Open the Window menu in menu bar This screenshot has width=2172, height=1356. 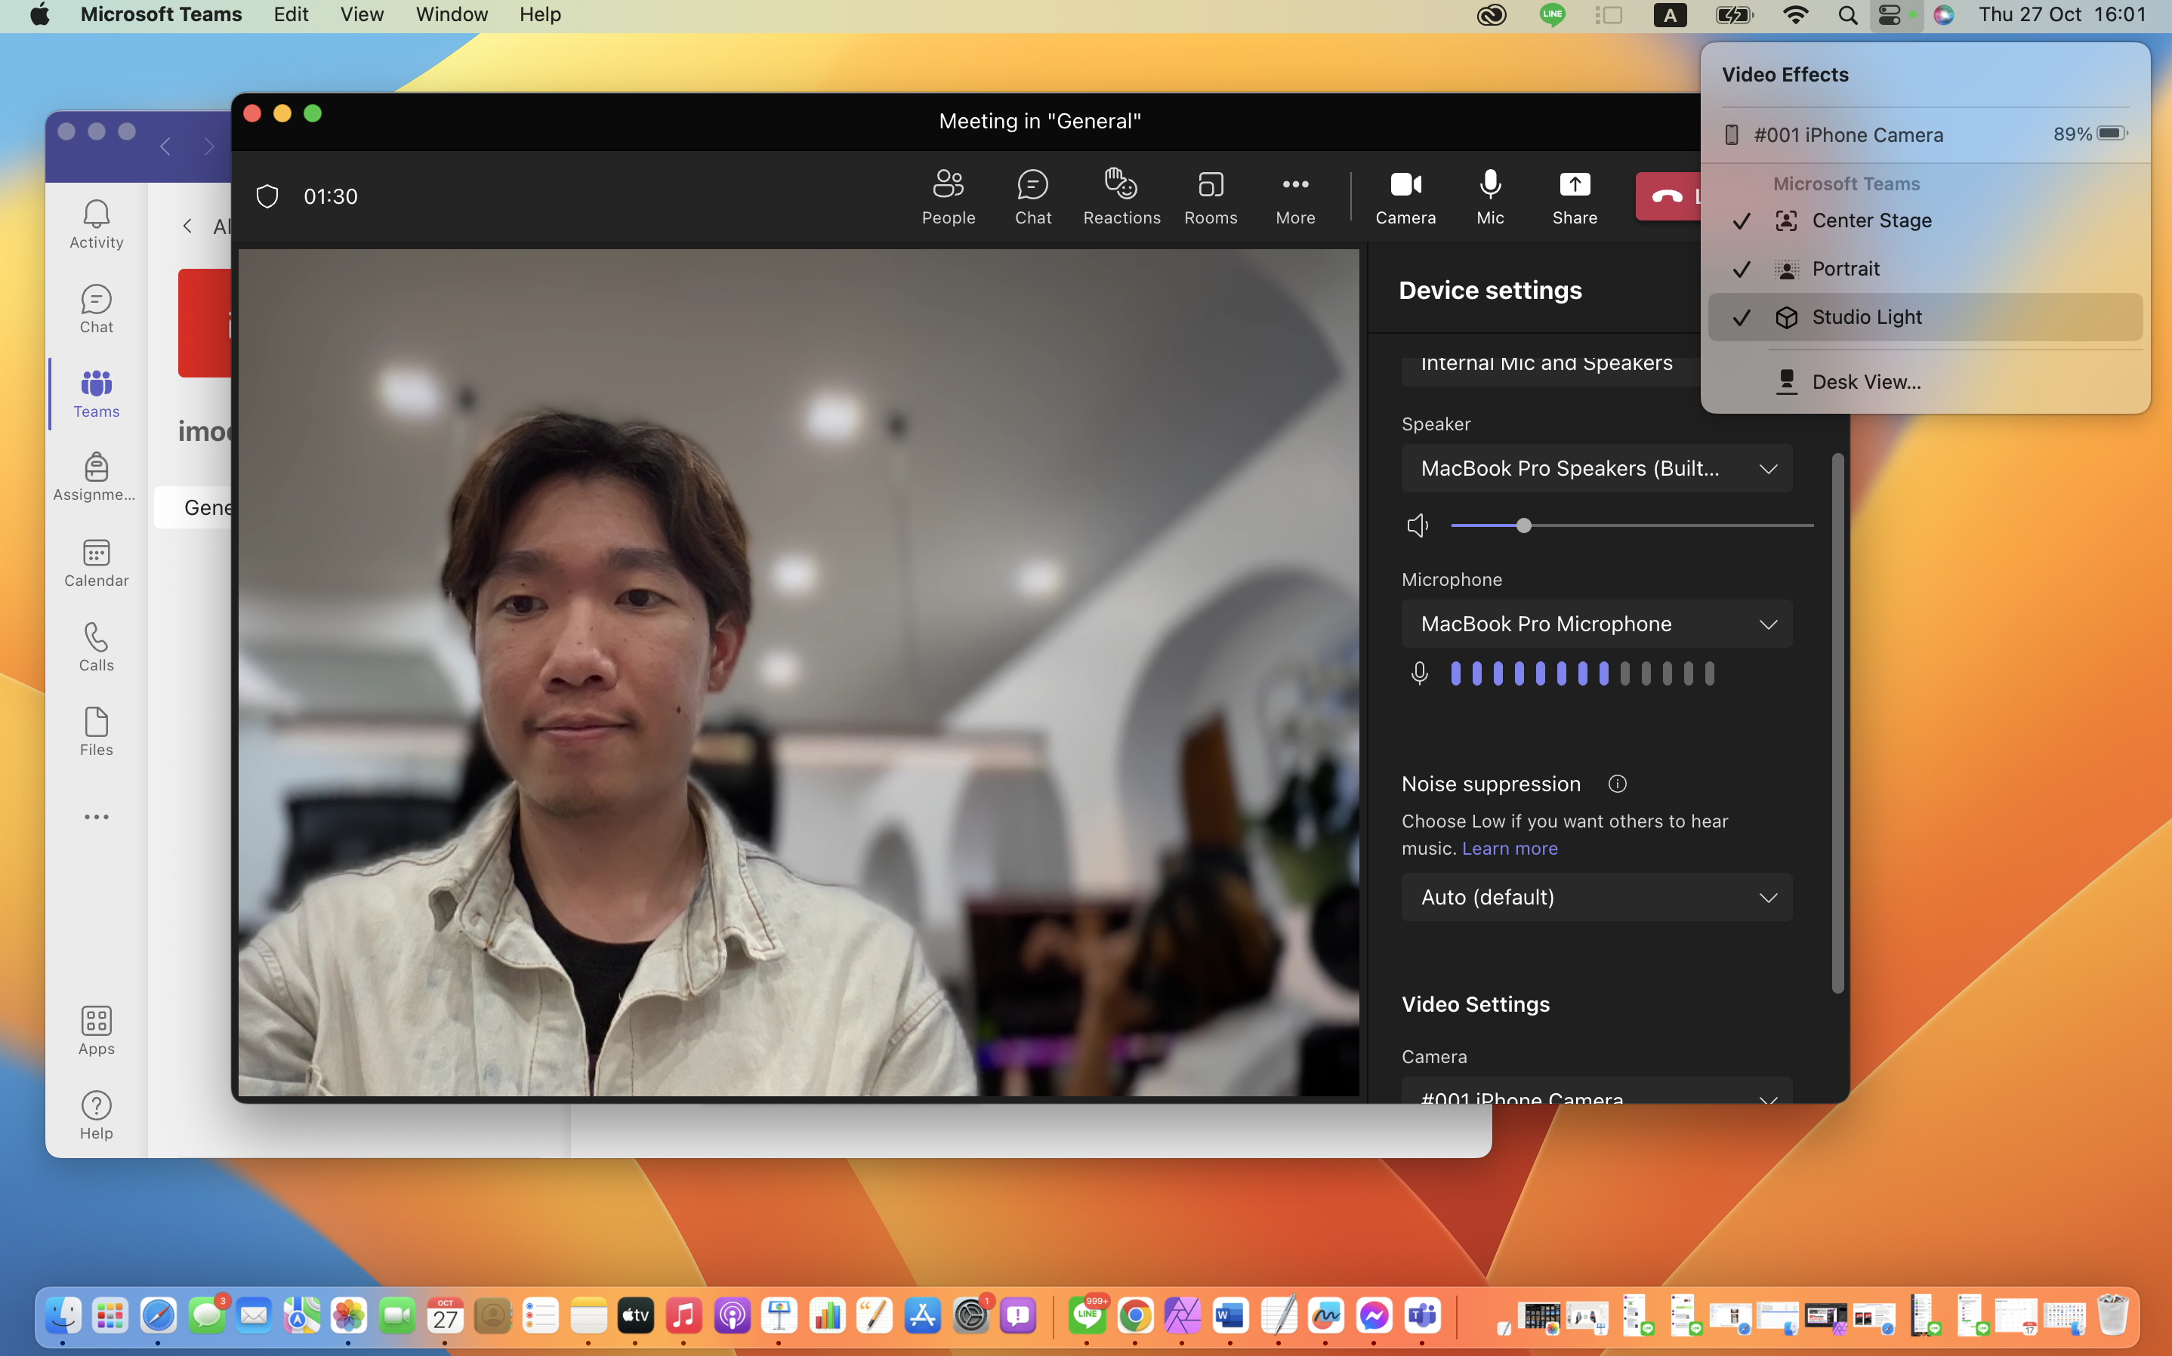(451, 14)
